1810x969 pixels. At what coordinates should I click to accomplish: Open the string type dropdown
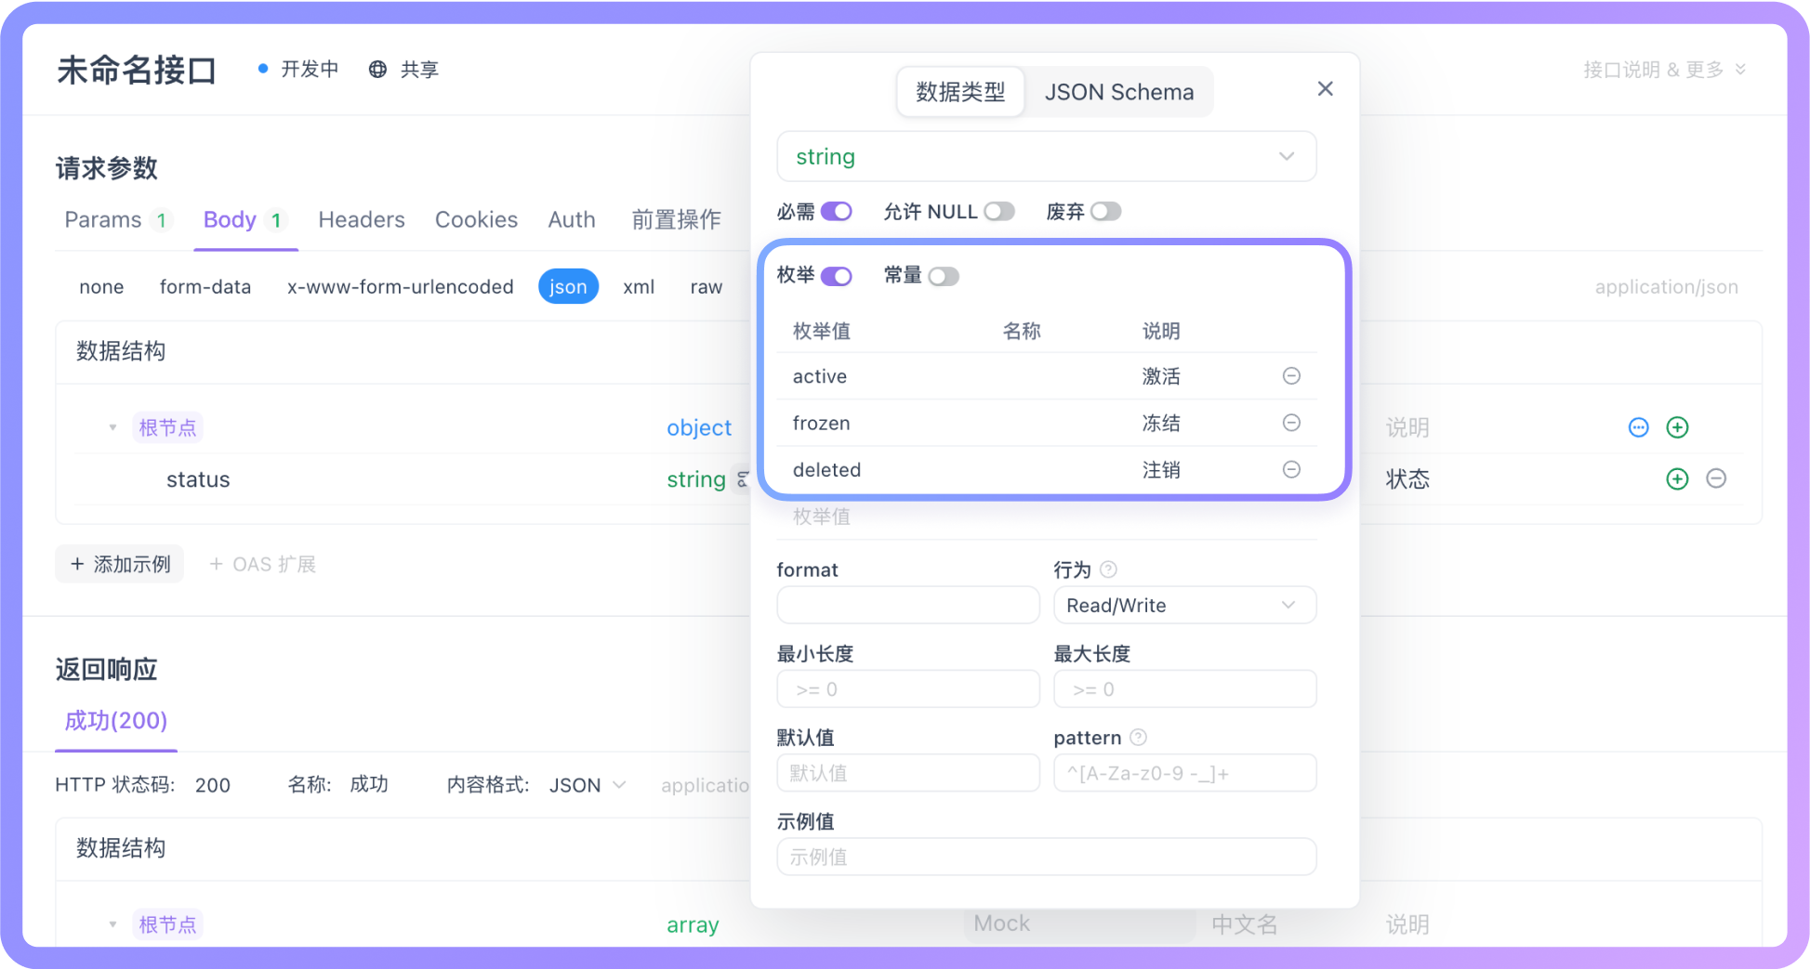[x=1046, y=156]
